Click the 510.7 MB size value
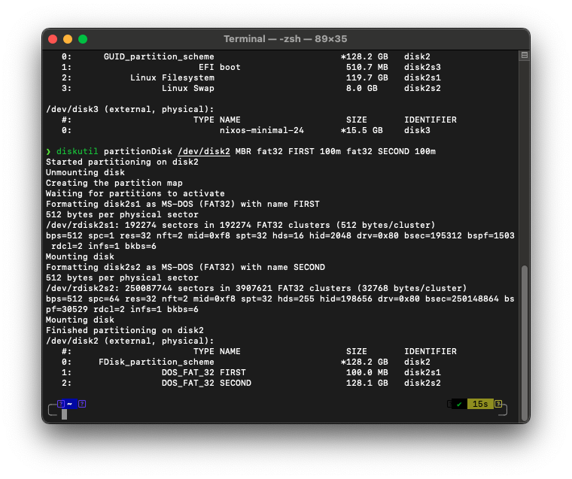 (x=367, y=67)
